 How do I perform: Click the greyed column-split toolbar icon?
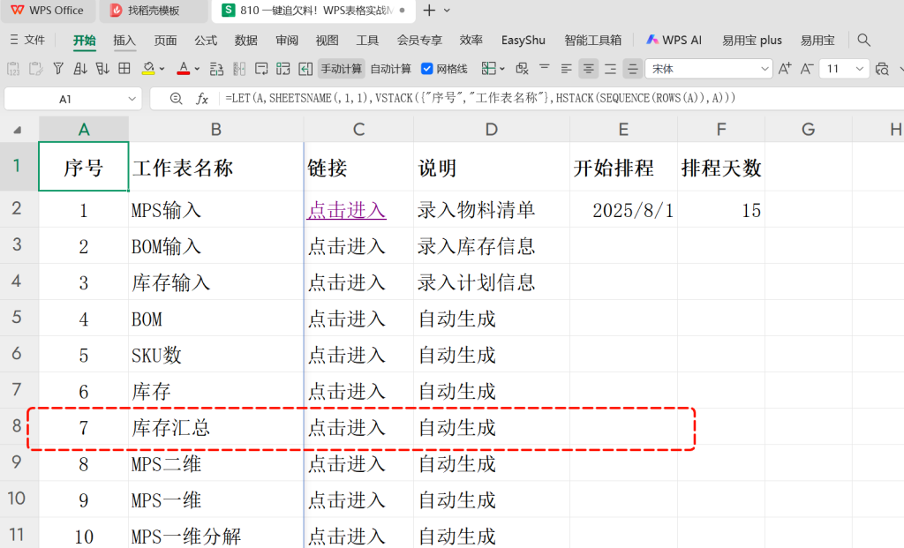239,69
